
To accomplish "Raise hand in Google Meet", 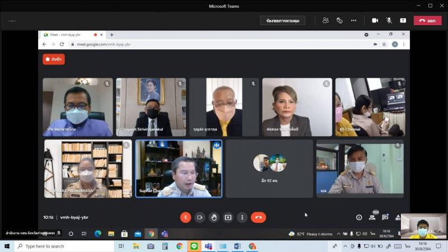I will point(213,217).
